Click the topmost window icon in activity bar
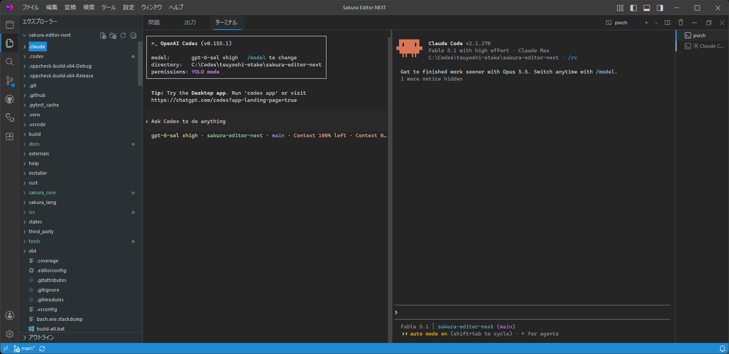 [x=9, y=24]
